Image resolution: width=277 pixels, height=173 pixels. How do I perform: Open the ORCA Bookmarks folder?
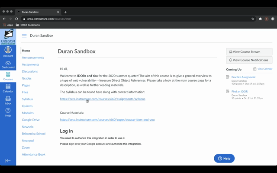coord(28,25)
